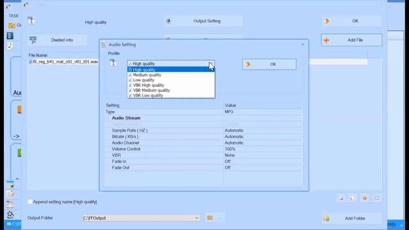The image size is (409, 230).
Task: Open the document category icon in left sidebar
Action: click(x=10, y=194)
